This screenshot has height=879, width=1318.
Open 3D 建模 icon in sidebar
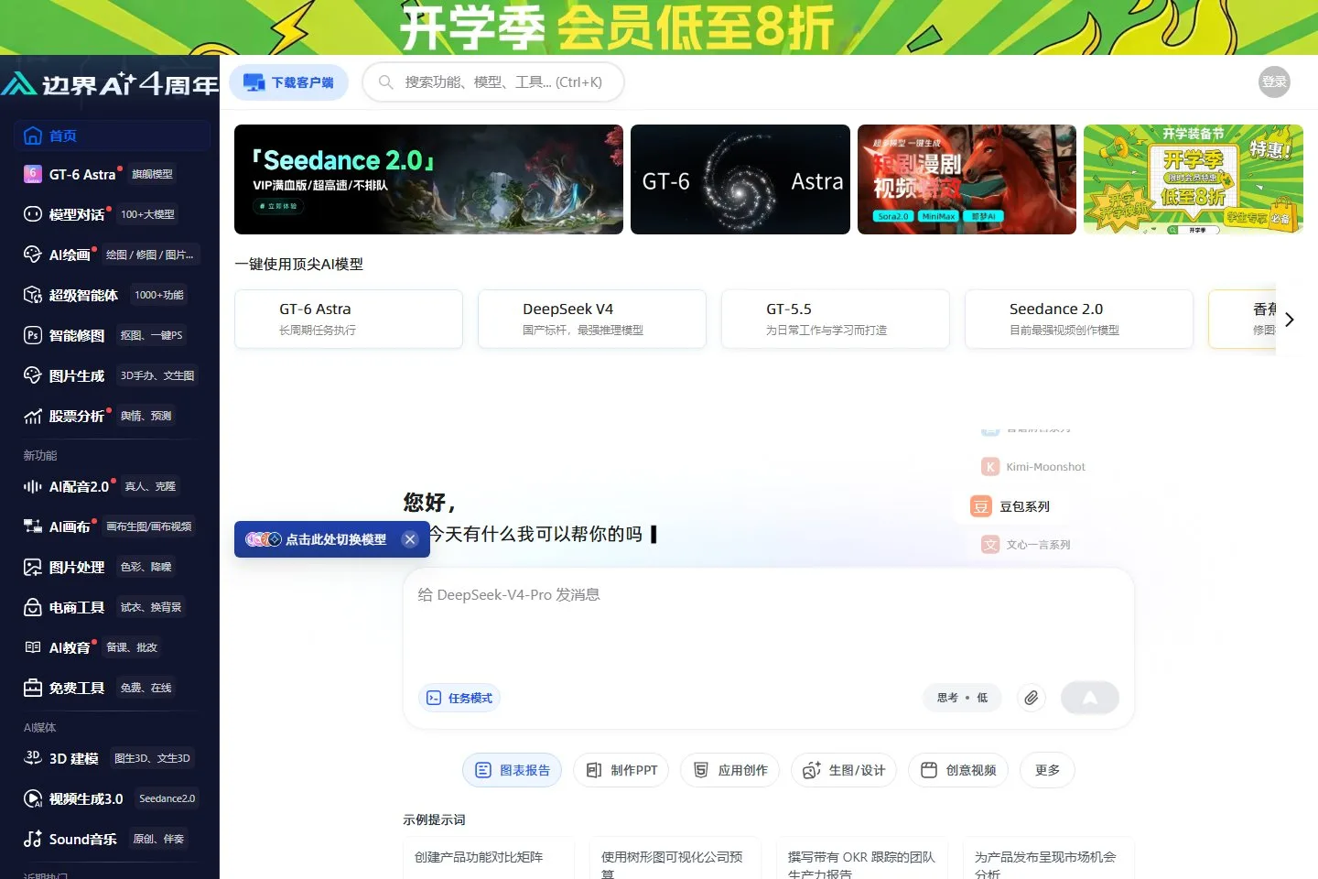pos(33,758)
